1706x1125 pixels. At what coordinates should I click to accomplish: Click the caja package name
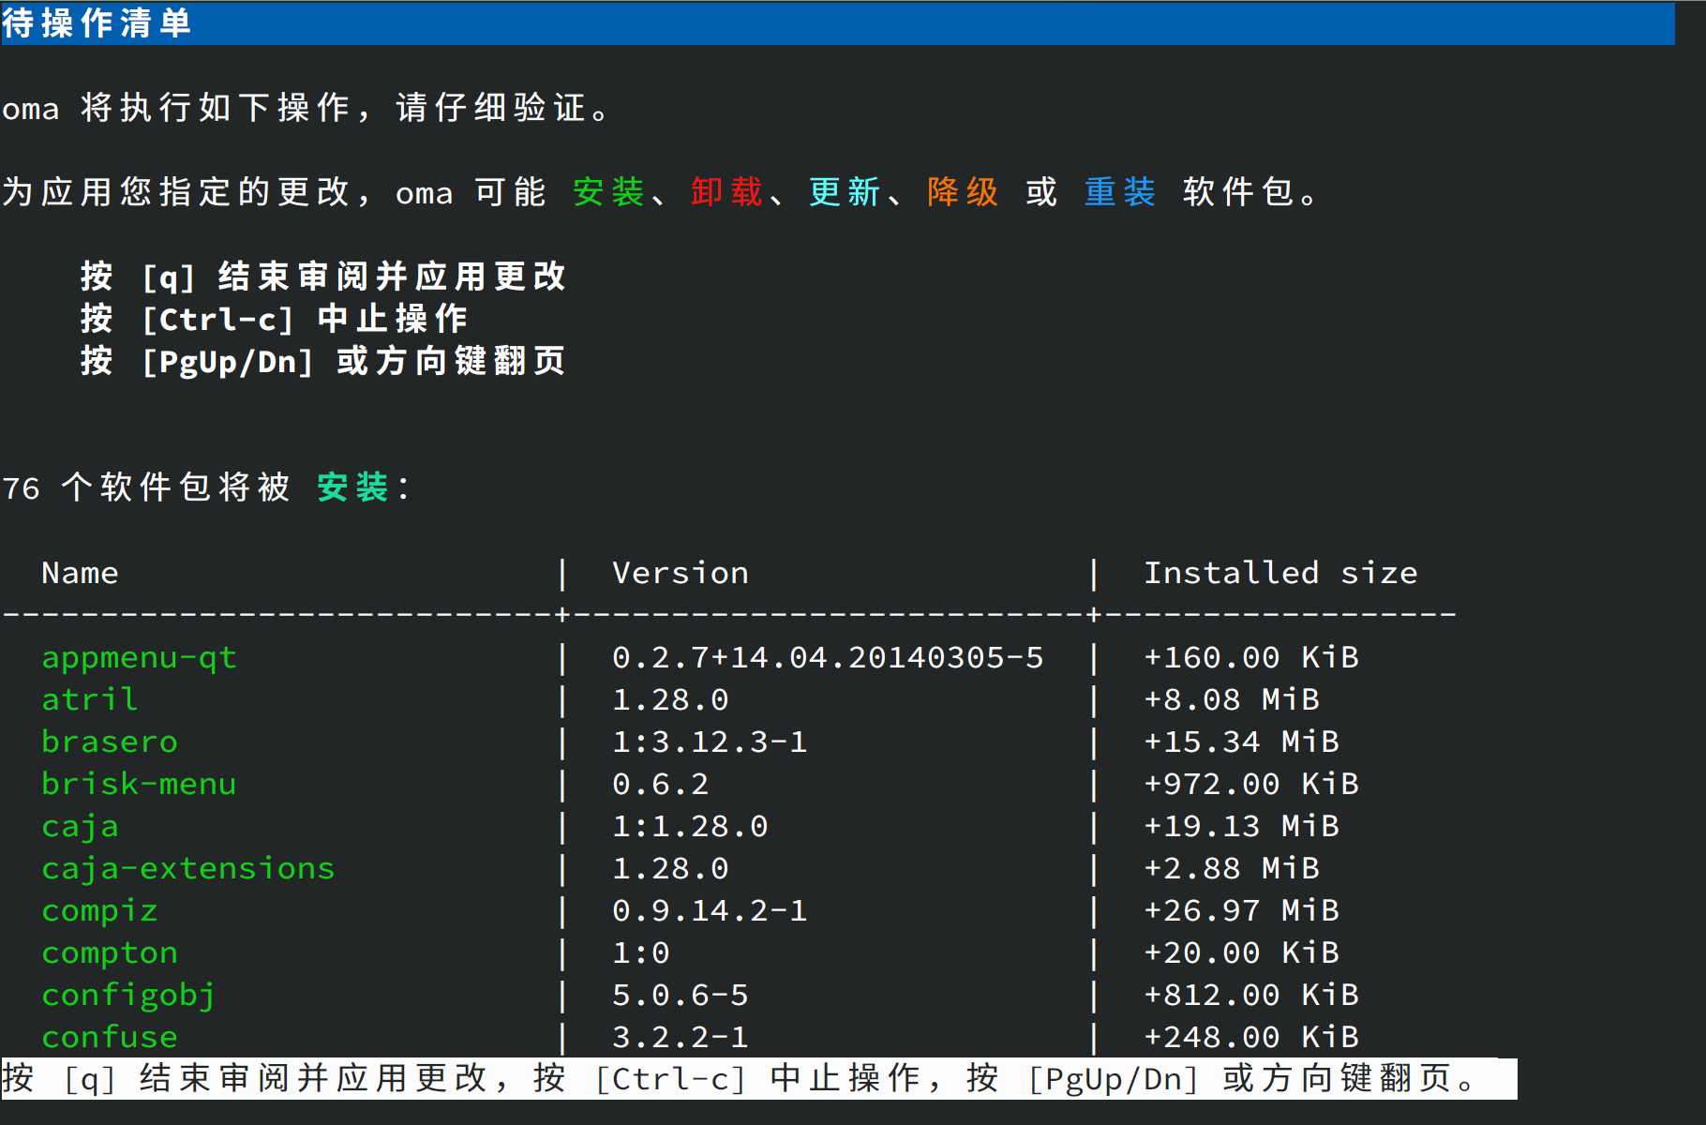pos(80,826)
